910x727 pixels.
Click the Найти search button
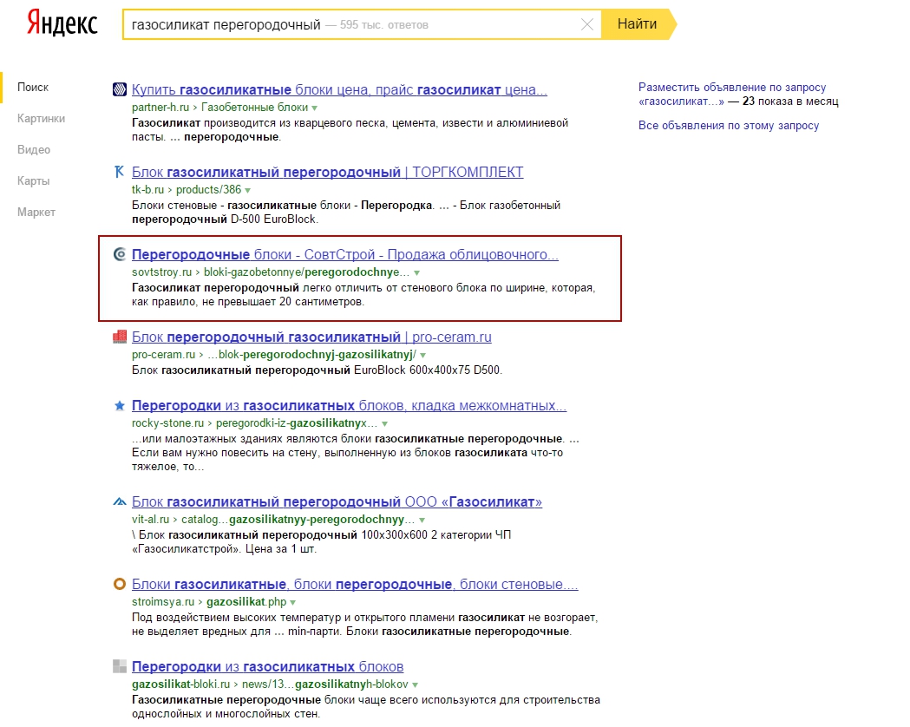[x=638, y=24]
